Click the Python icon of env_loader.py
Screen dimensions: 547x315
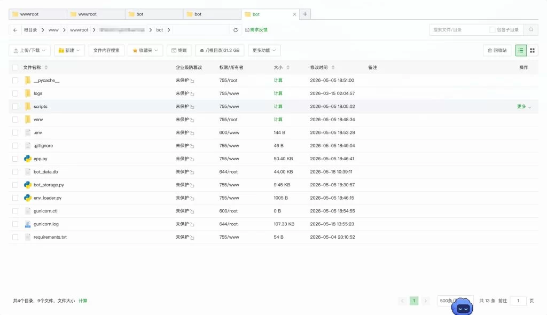tap(28, 198)
